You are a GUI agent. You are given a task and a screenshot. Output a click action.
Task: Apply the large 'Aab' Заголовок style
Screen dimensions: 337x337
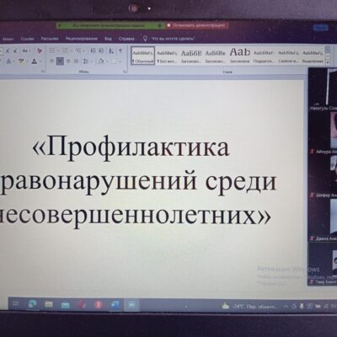point(239,56)
